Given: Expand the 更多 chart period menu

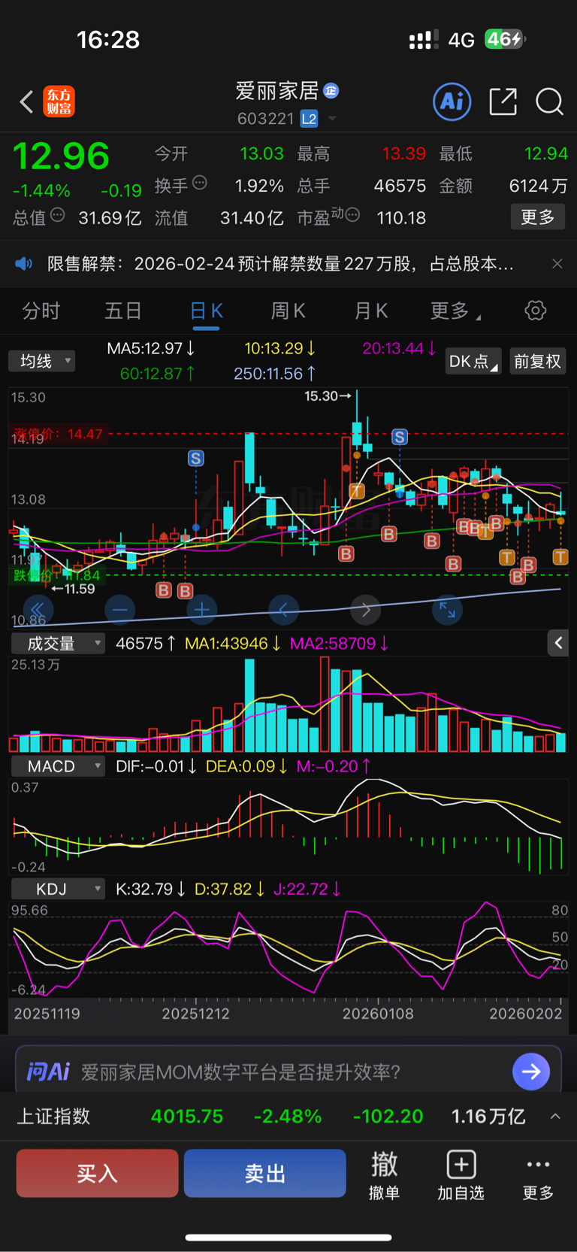Looking at the screenshot, I should click(x=455, y=311).
